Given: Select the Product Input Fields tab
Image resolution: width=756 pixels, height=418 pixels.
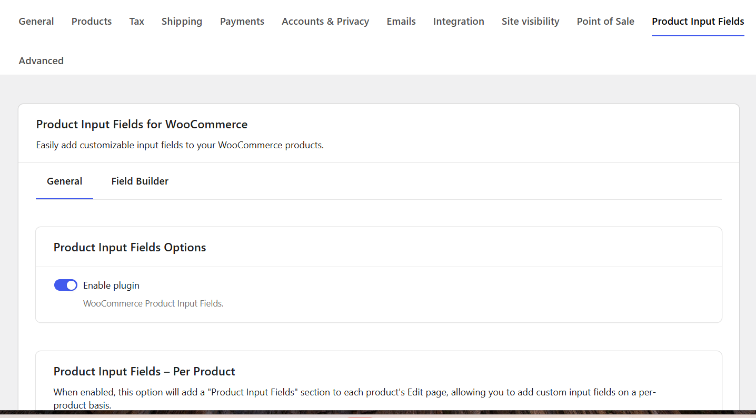Looking at the screenshot, I should [698, 22].
